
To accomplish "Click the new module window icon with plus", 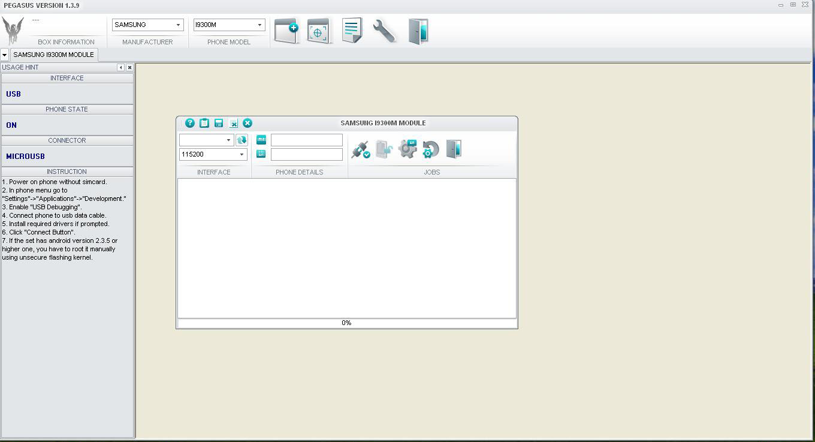I will pyautogui.click(x=286, y=31).
